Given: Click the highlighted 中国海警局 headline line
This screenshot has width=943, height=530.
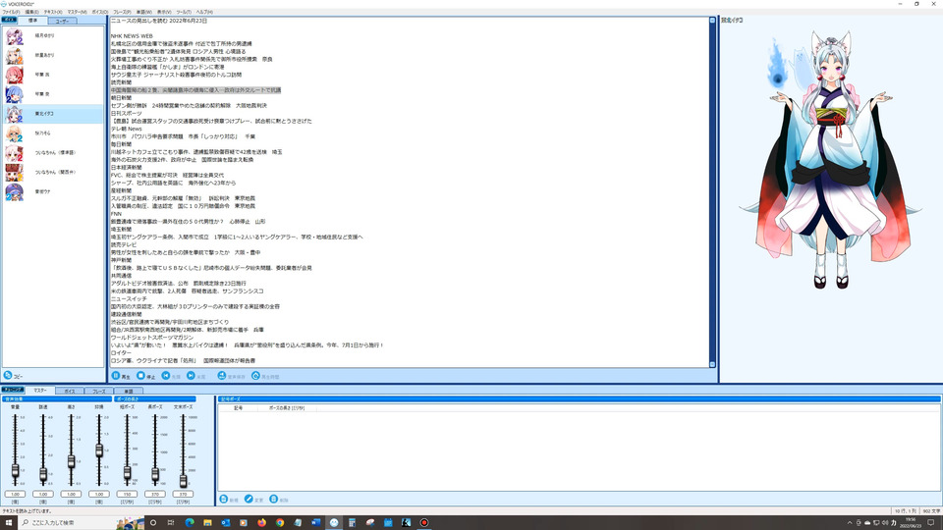Looking at the screenshot, I should [196, 90].
